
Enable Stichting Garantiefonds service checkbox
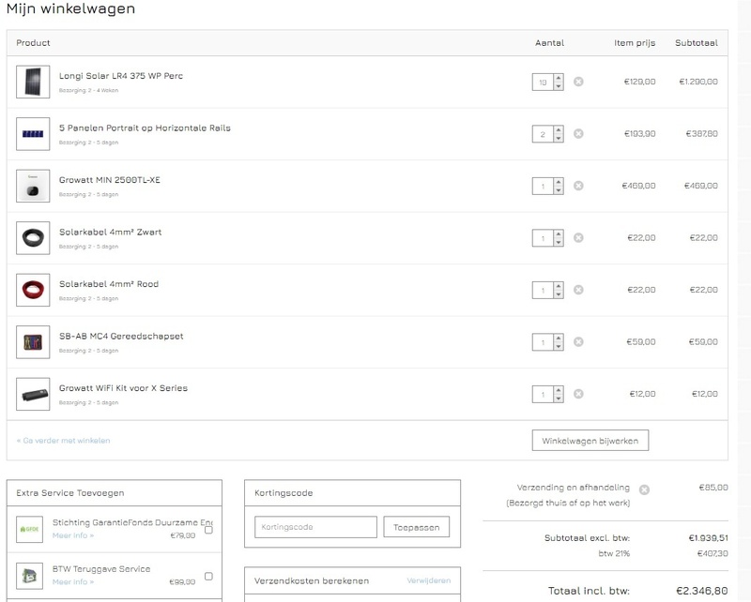click(208, 530)
